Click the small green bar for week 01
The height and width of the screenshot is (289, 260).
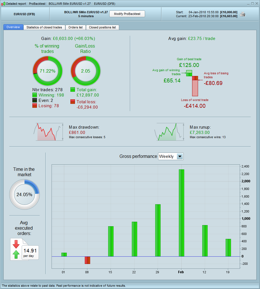[x=64, y=255]
